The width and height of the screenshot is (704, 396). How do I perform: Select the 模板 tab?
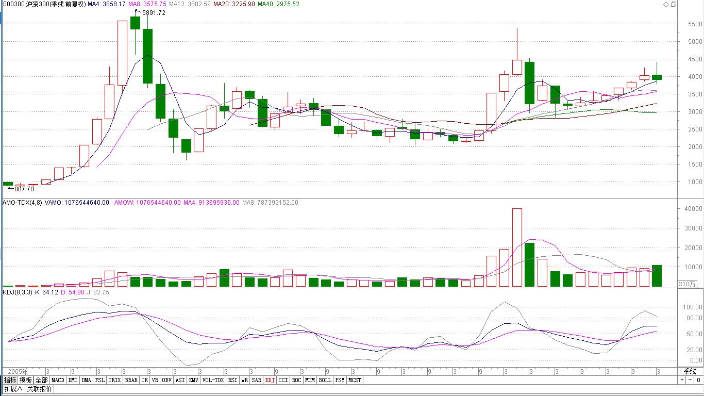pyautogui.click(x=26, y=380)
